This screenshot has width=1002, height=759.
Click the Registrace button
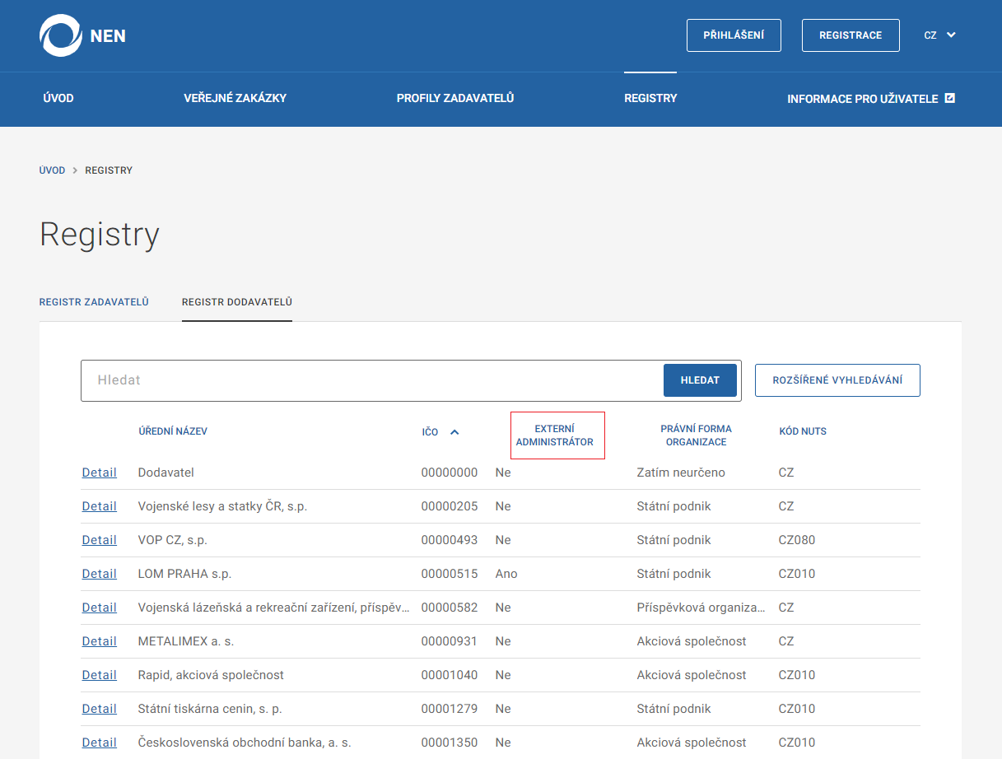click(x=851, y=35)
